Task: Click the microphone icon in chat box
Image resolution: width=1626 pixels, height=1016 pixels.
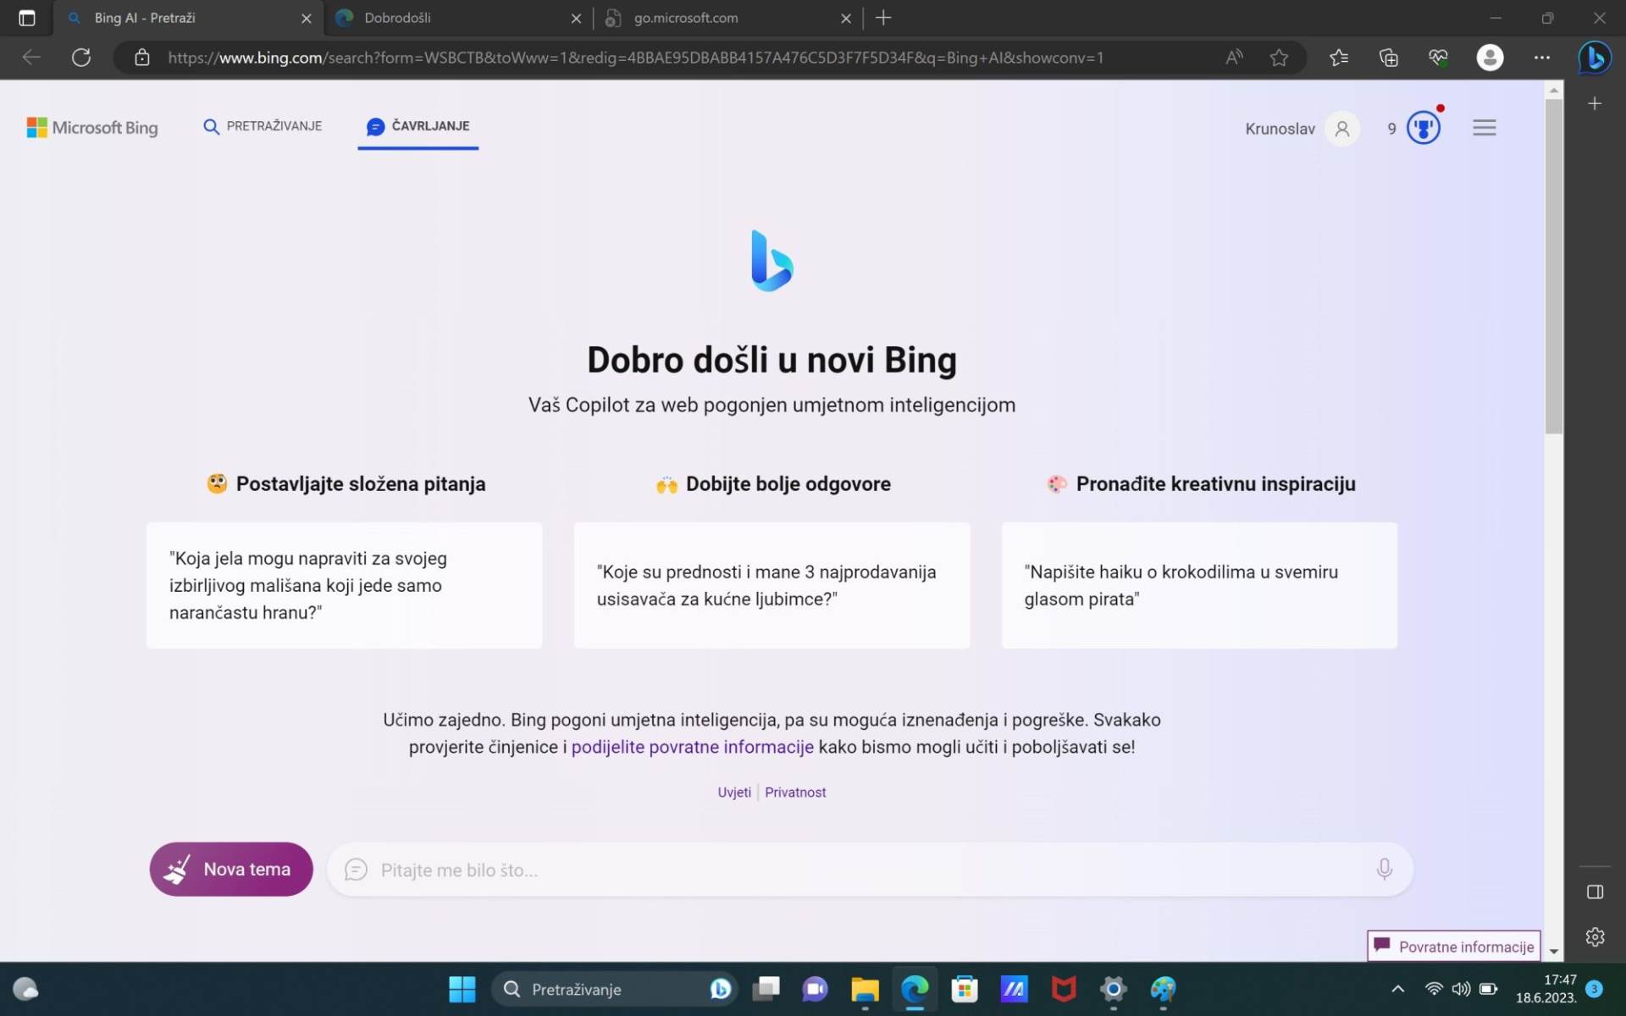Action: (1384, 869)
